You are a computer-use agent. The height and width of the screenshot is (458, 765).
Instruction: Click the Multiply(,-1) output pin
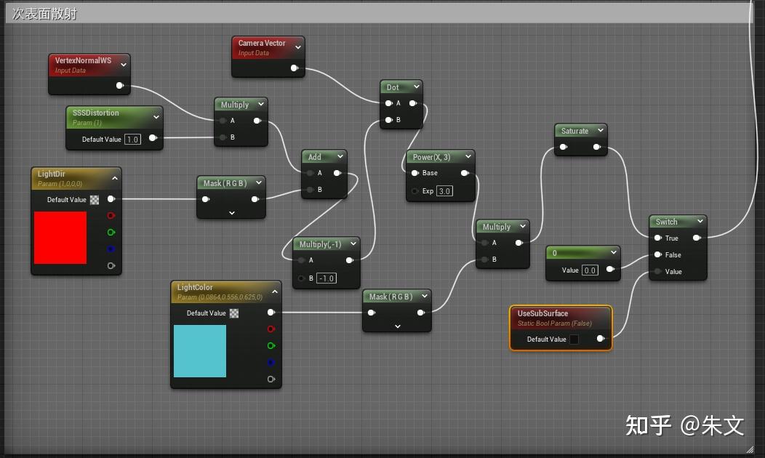coord(349,260)
